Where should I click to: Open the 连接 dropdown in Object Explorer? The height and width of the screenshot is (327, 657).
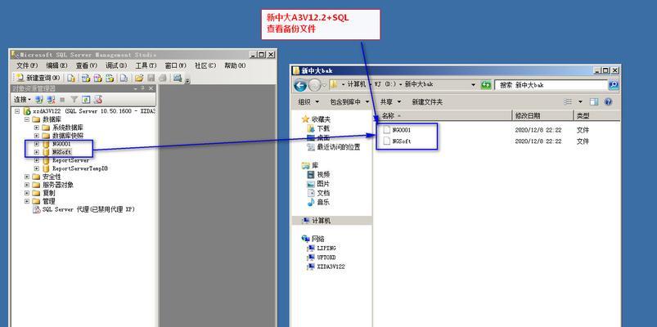[22, 100]
